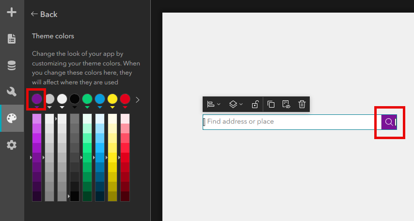Image resolution: width=414 pixels, height=221 pixels.
Task: Open the Page panel icon
Action: (x=12, y=39)
